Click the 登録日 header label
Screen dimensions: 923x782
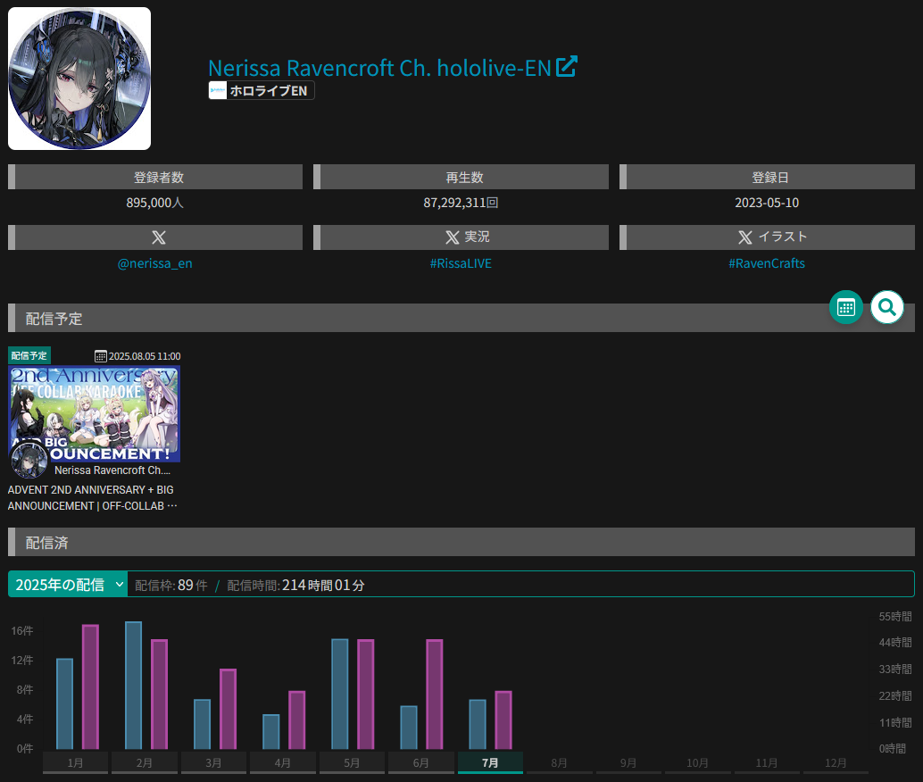770,178
